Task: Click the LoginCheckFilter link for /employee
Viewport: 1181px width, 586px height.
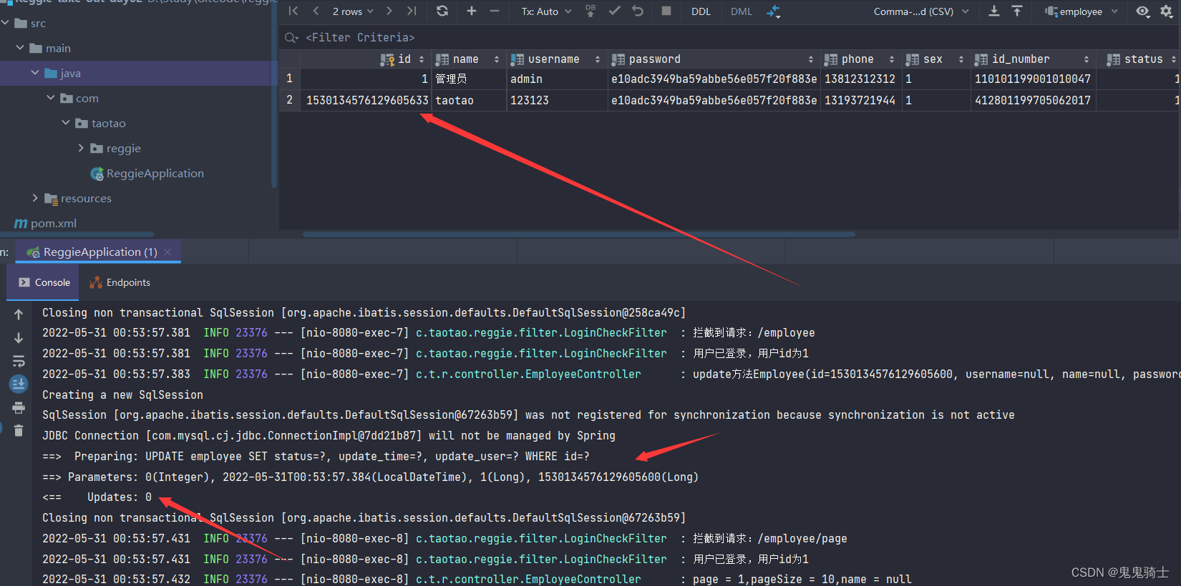Action: pos(541,333)
